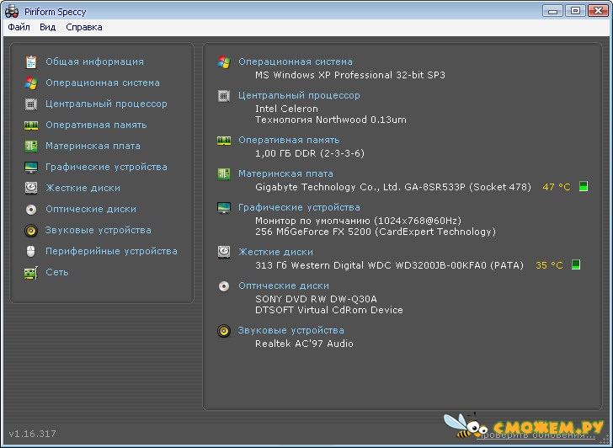The width and height of the screenshot is (613, 448).
Task: Click the RAM icon in the summary panel
Action: coord(224,141)
